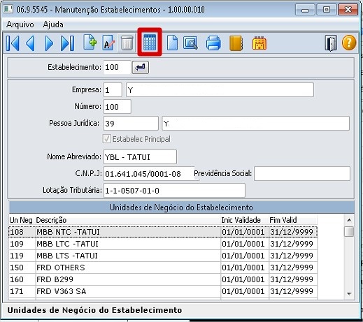Screen dimensions: 363x322
Task: Select row FRD V363 SA
Action: [x=163, y=291]
